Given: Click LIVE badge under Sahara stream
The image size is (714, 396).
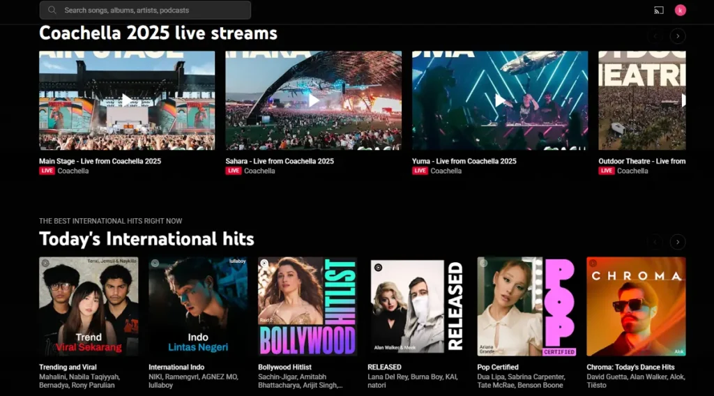Looking at the screenshot, I should 233,171.
